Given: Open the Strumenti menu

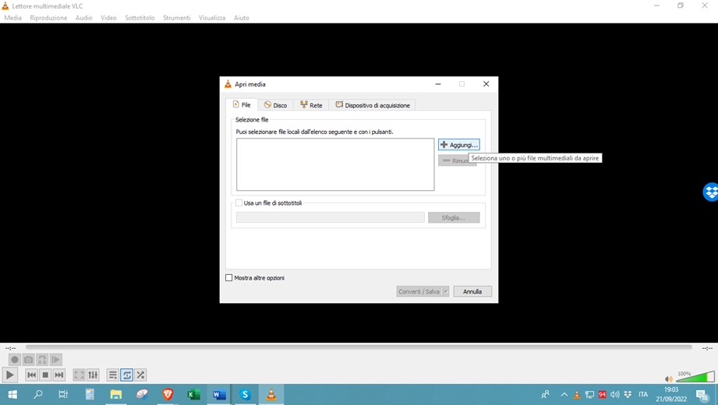Looking at the screenshot, I should click(176, 18).
